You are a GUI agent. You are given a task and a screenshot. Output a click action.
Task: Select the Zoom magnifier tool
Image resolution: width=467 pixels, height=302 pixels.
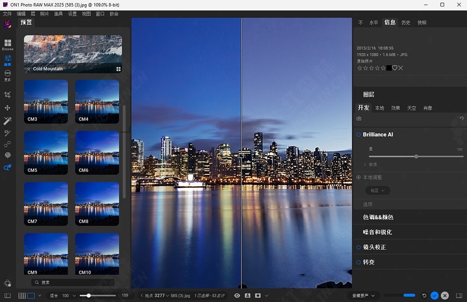pos(7,168)
